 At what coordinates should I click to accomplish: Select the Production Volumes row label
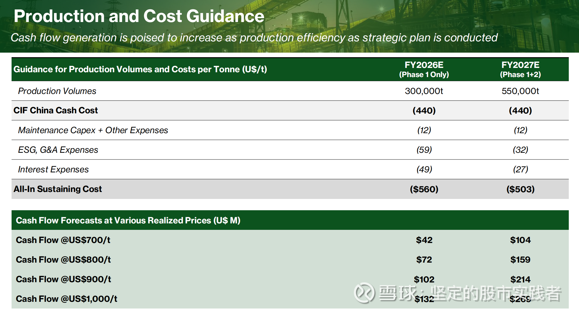click(57, 91)
